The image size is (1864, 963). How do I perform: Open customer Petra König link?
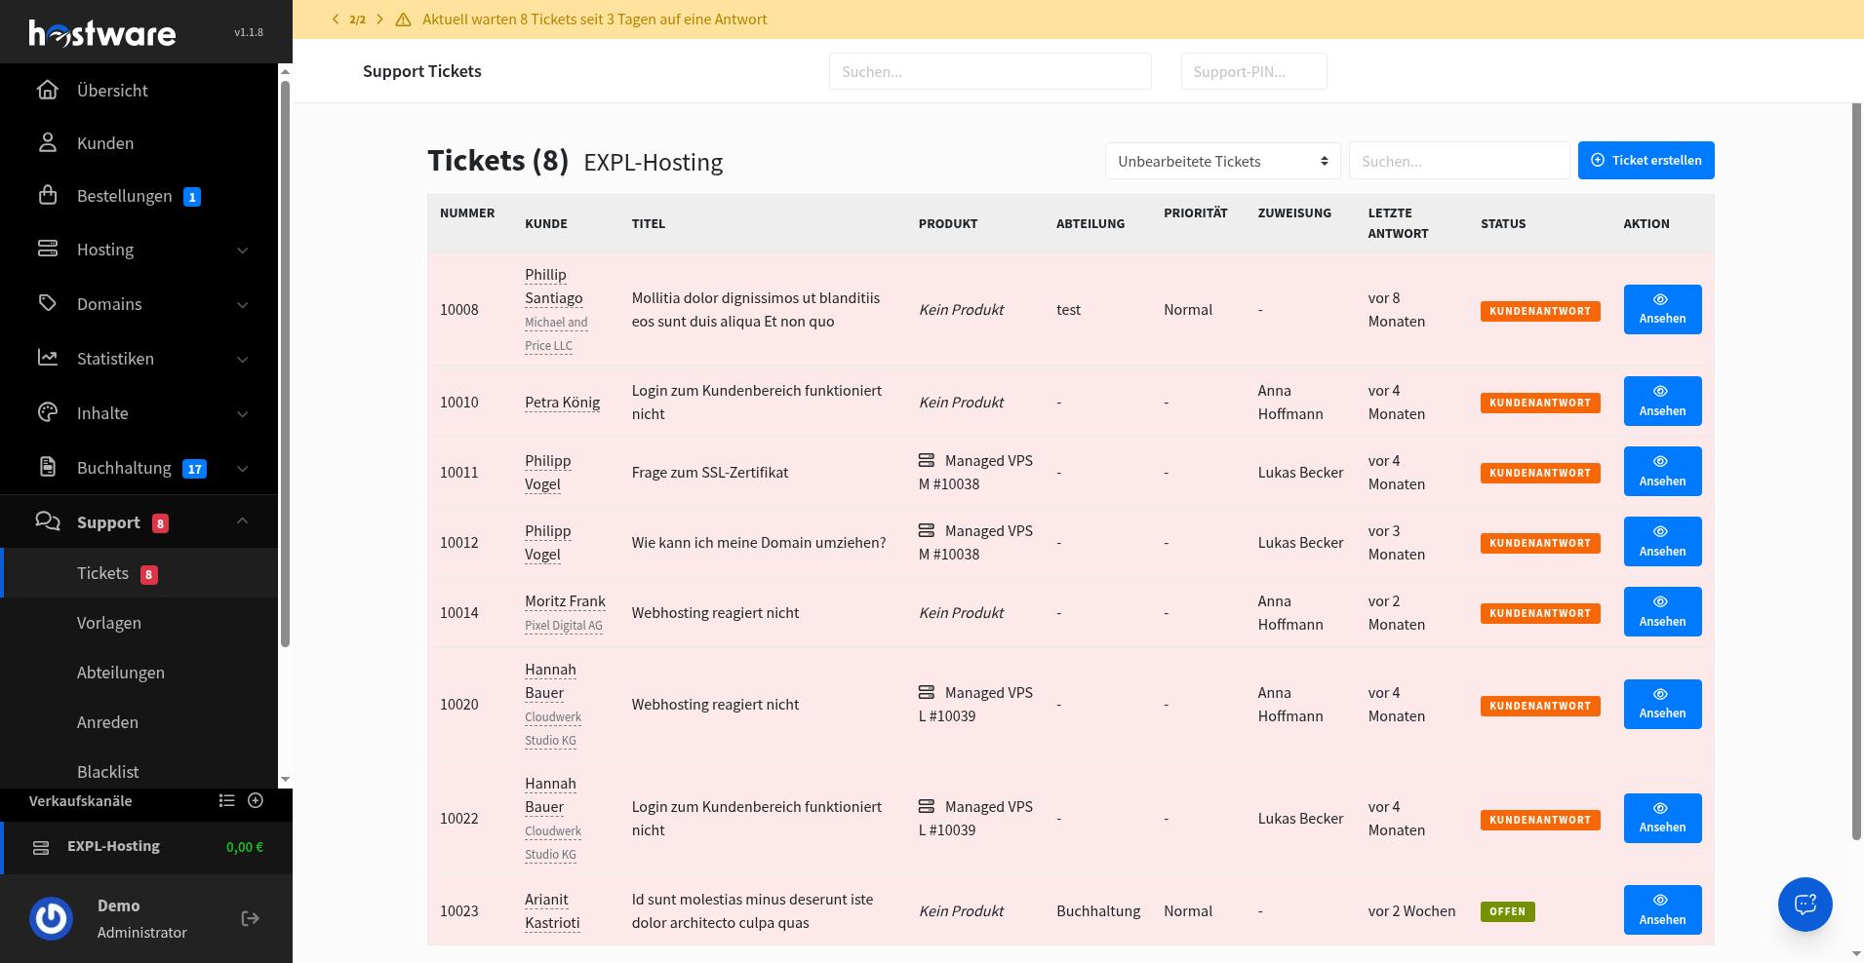562,402
